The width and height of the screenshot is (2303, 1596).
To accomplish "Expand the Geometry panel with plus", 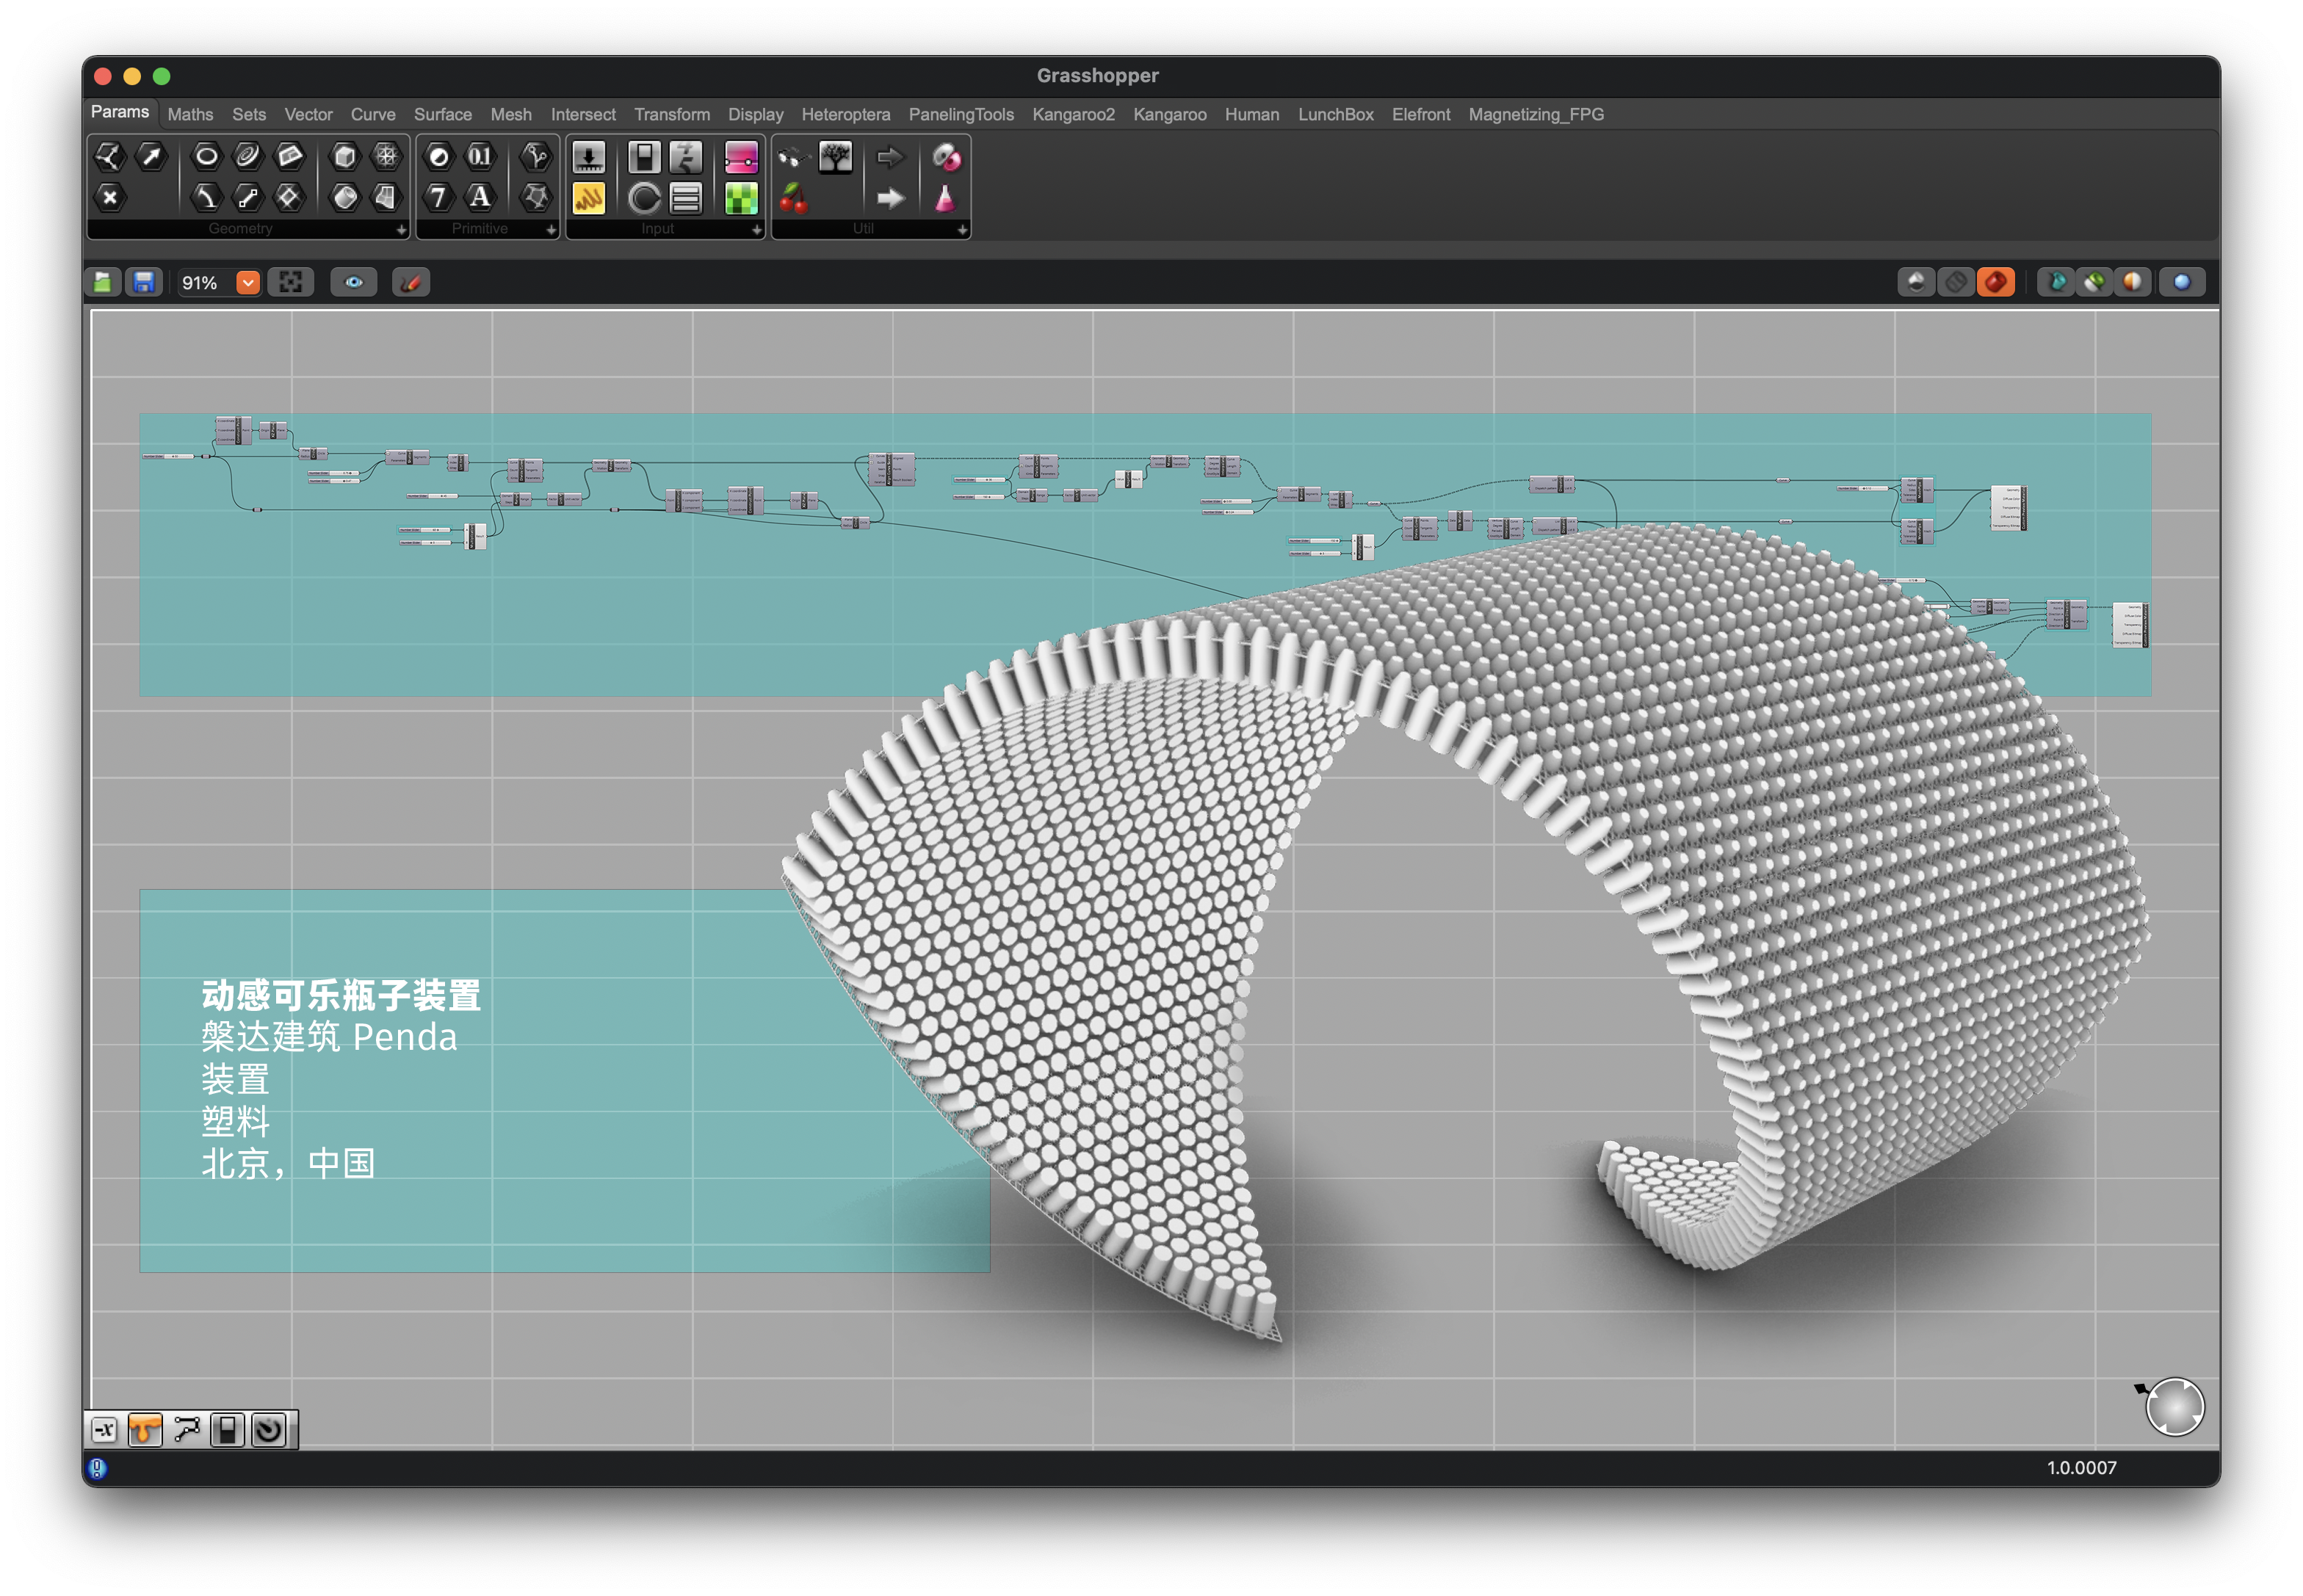I will (x=401, y=230).
